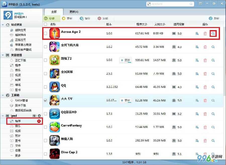Click the Refresh button at right of toolbar
Screen dimensions: 226x165
pos(214,18)
